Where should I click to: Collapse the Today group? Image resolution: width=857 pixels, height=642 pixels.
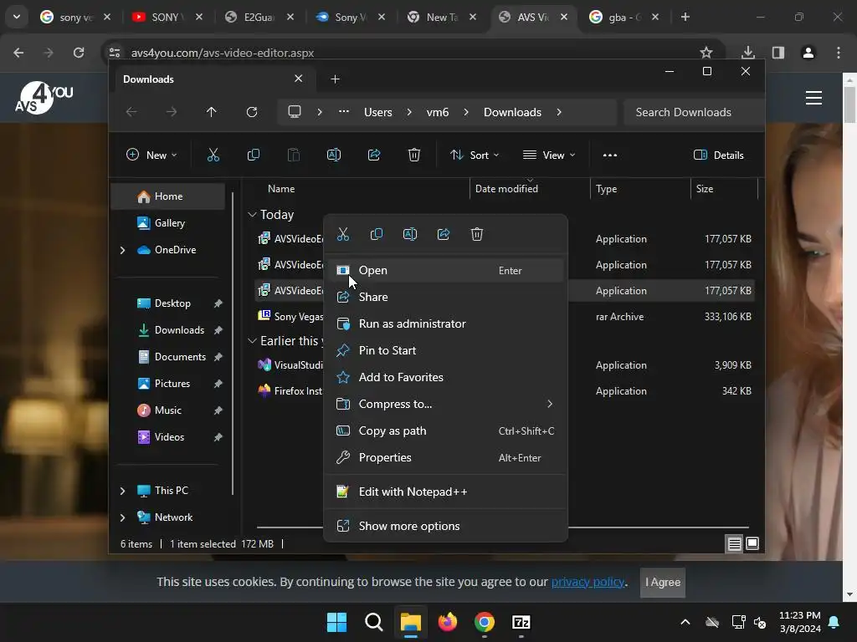click(x=252, y=215)
